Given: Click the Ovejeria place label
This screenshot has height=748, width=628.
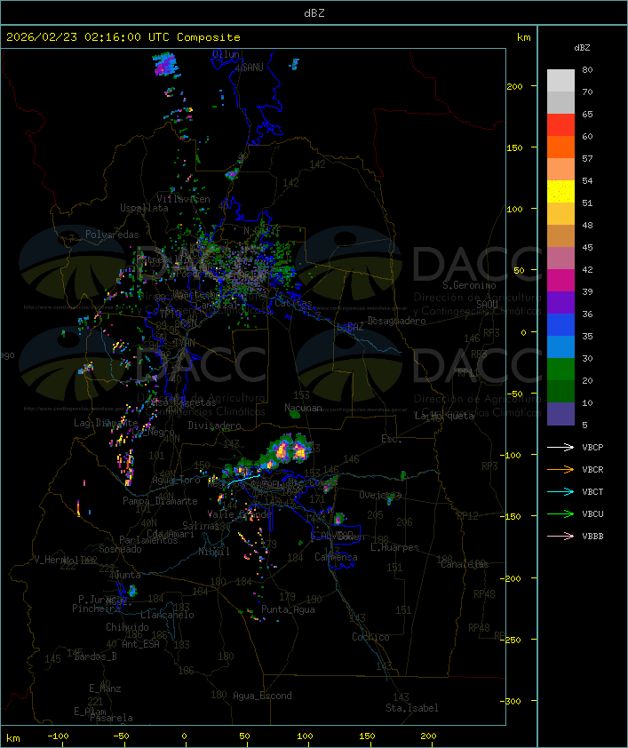Looking at the screenshot, I should tap(380, 495).
